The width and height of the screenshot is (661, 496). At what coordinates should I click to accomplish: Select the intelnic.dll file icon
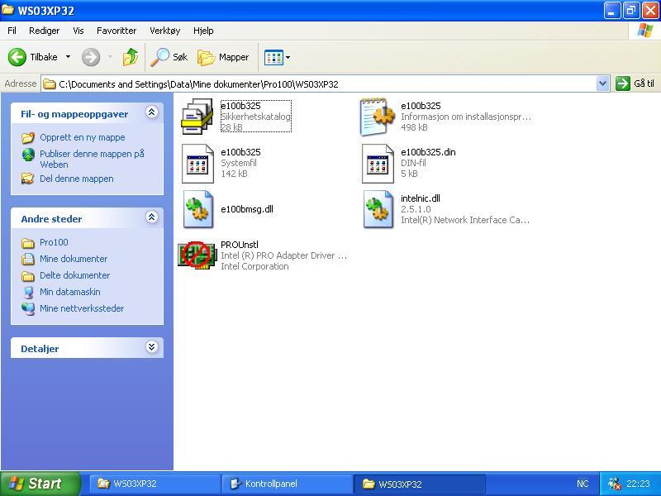378,209
